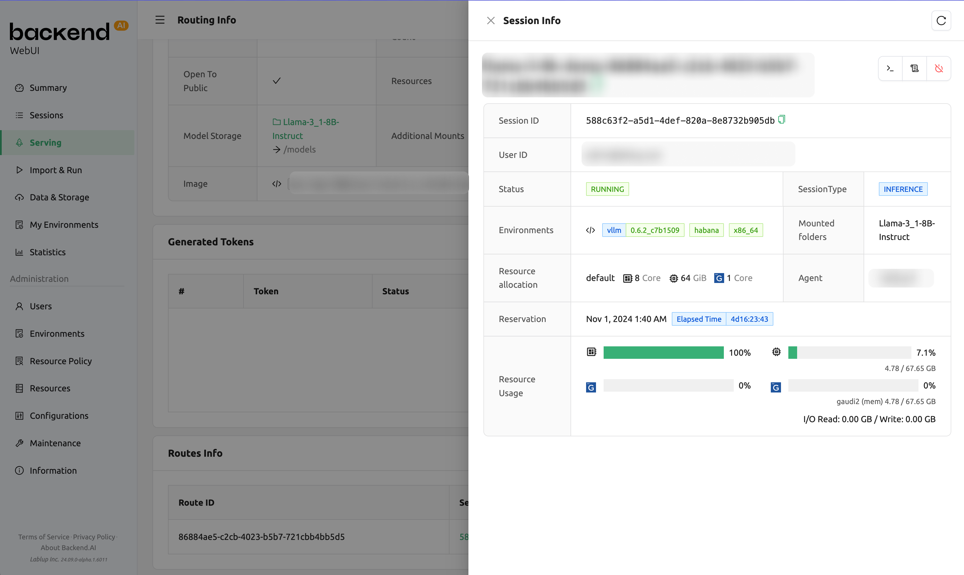
Task: Refresh session info with reload button
Action: 941,21
